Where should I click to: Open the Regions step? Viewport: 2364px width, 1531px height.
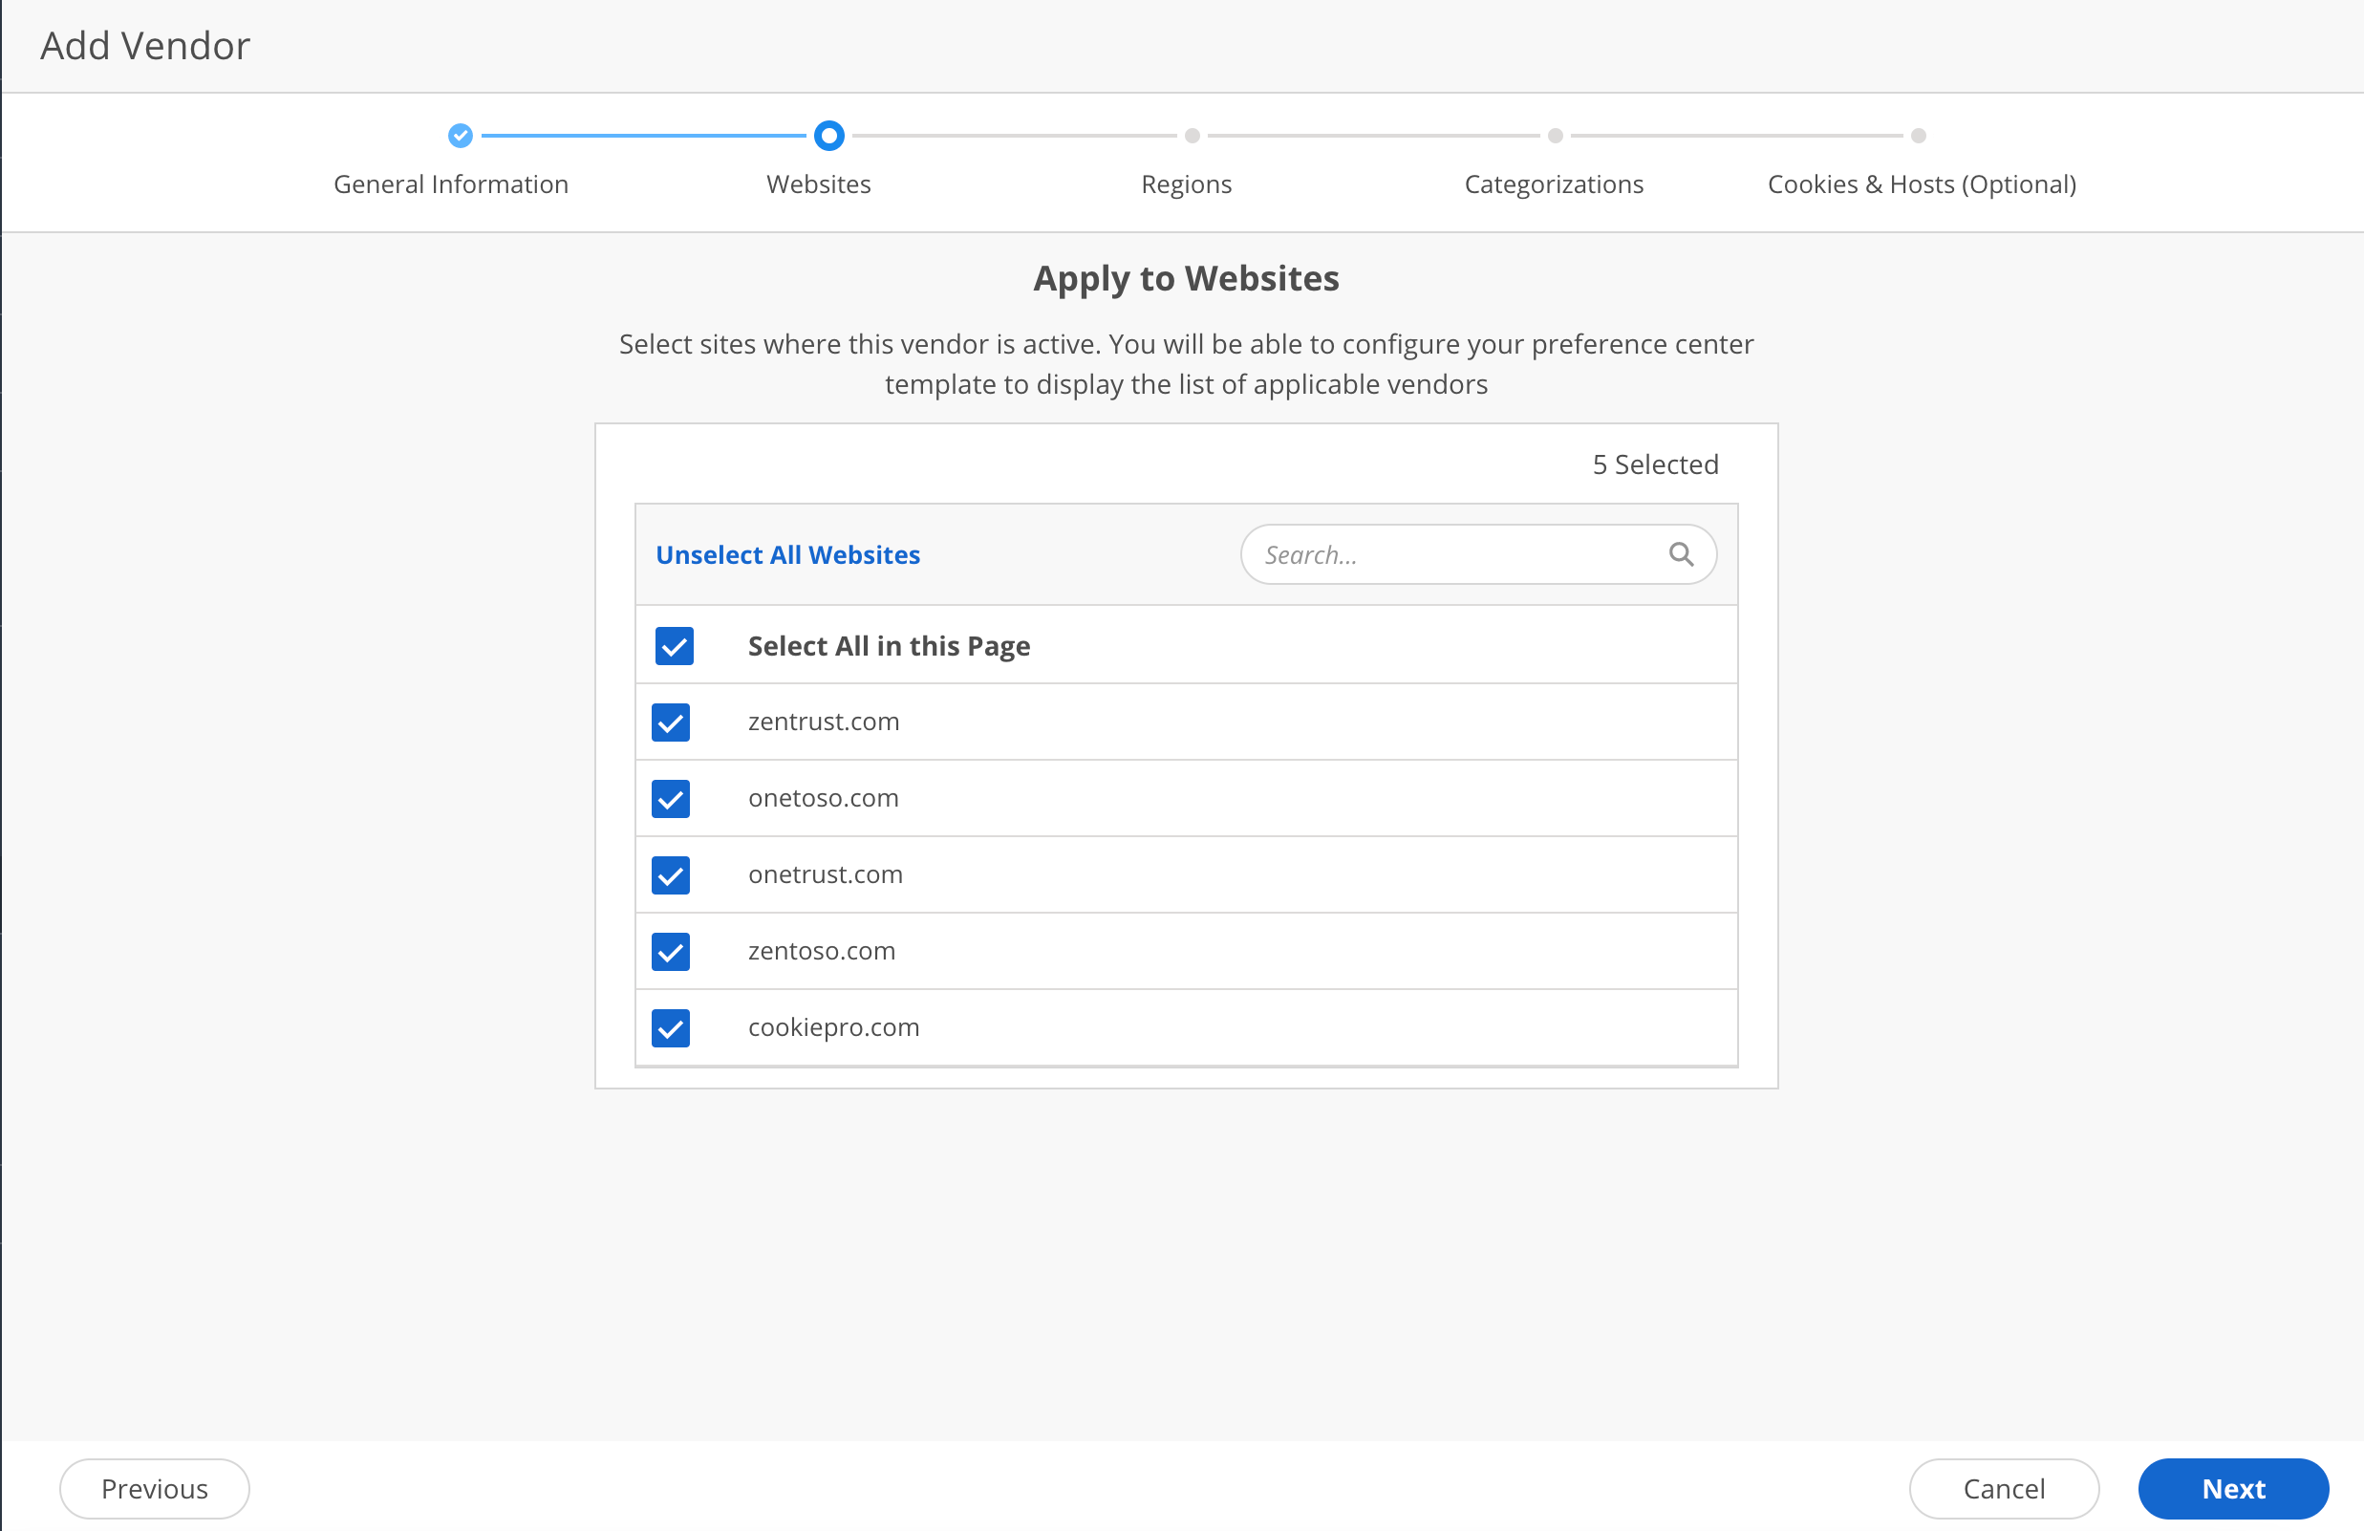coord(1186,183)
